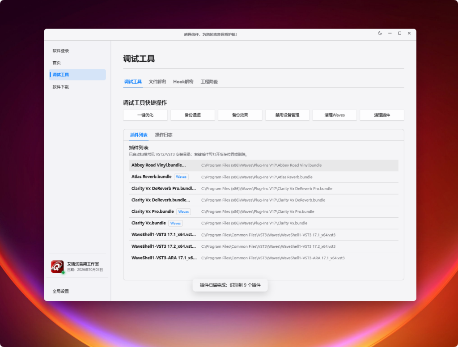Click the Abbey Road Vinyl.bundle file path
The height and width of the screenshot is (347, 458).
pyautogui.click(x=261, y=165)
